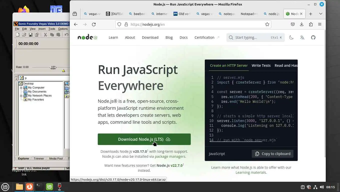Click Paste icon in Vegas toolbar
This screenshot has width=340, height=192.
(x=58, y=35)
